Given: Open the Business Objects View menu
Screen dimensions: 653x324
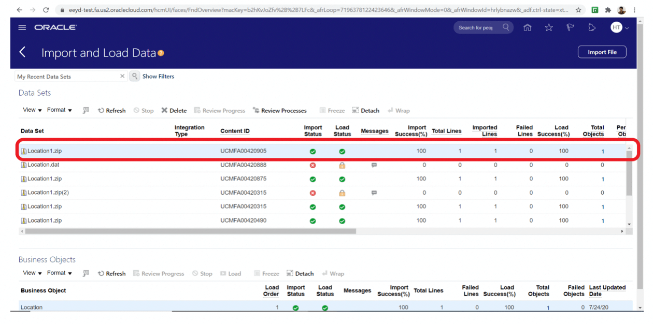Looking at the screenshot, I should pos(32,273).
